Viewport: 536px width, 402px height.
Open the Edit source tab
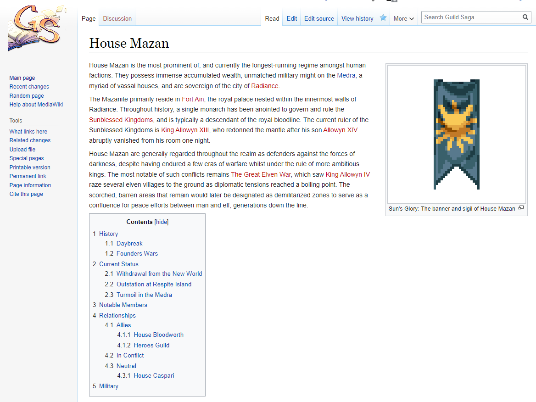coord(319,18)
